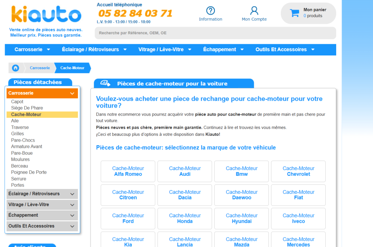Choose Cache-Moteur Citroen
Viewport: 373px width, 247px height.
click(x=128, y=195)
